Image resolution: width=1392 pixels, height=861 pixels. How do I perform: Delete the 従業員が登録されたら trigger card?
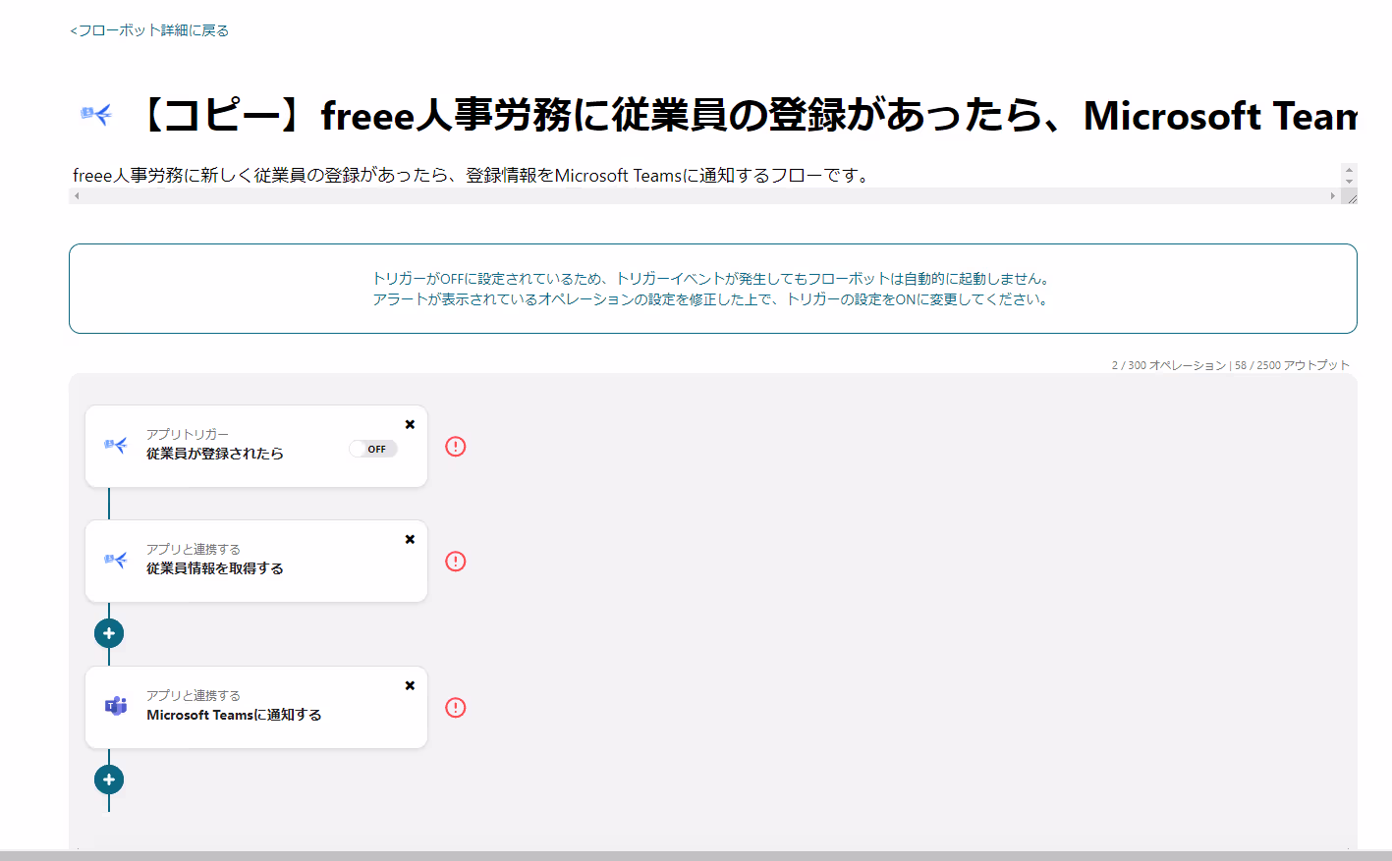coord(411,424)
